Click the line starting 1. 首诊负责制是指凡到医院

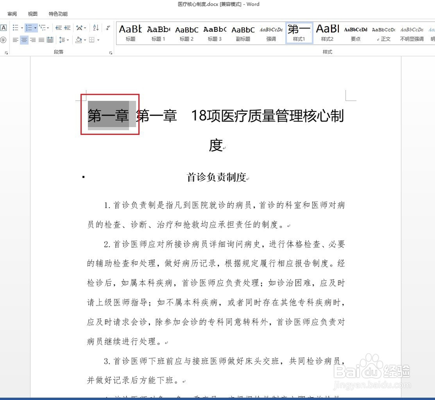(x=224, y=205)
